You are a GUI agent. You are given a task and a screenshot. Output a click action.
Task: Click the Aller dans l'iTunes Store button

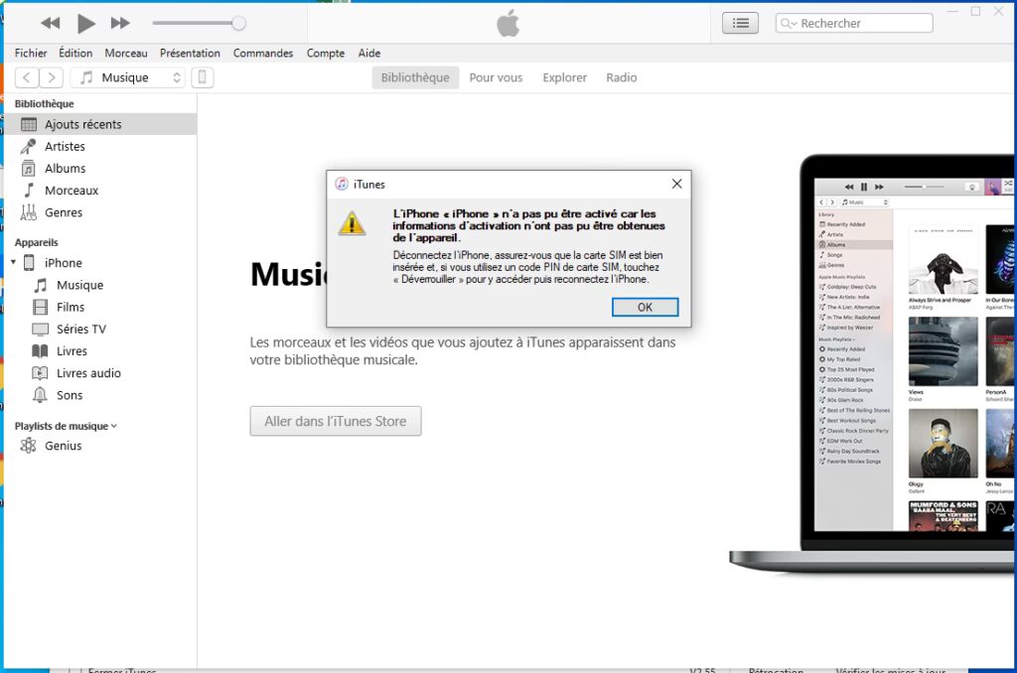(x=336, y=421)
